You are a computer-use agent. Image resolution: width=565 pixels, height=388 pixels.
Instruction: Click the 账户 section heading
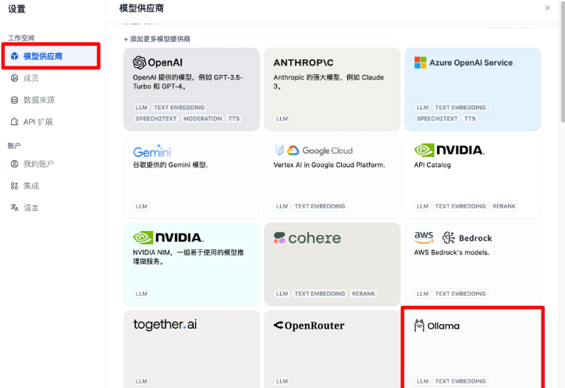14,146
